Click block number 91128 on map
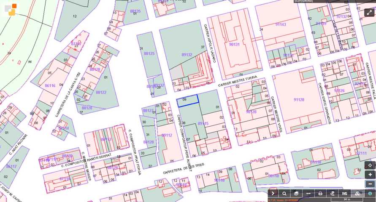376x202 pixels. (x=299, y=100)
